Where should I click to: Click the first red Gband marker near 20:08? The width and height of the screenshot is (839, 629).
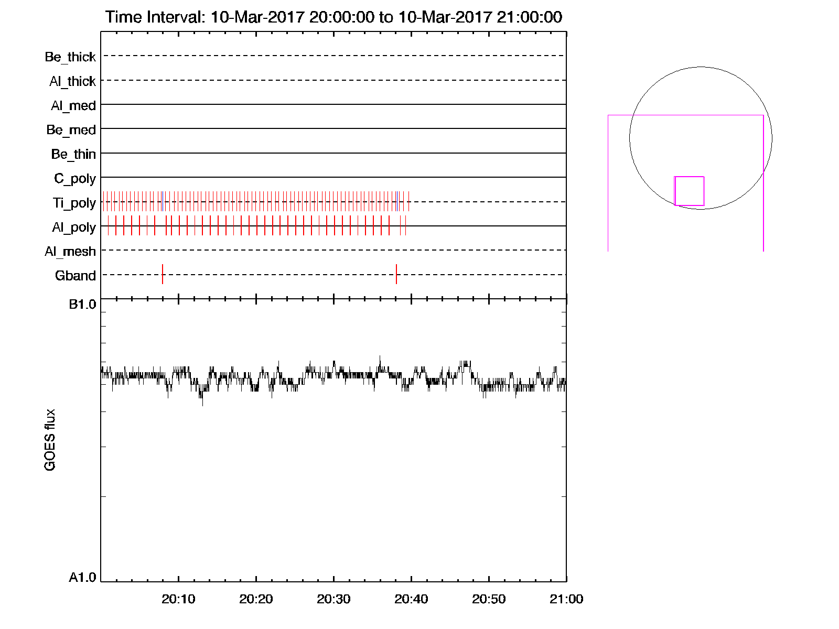(163, 274)
